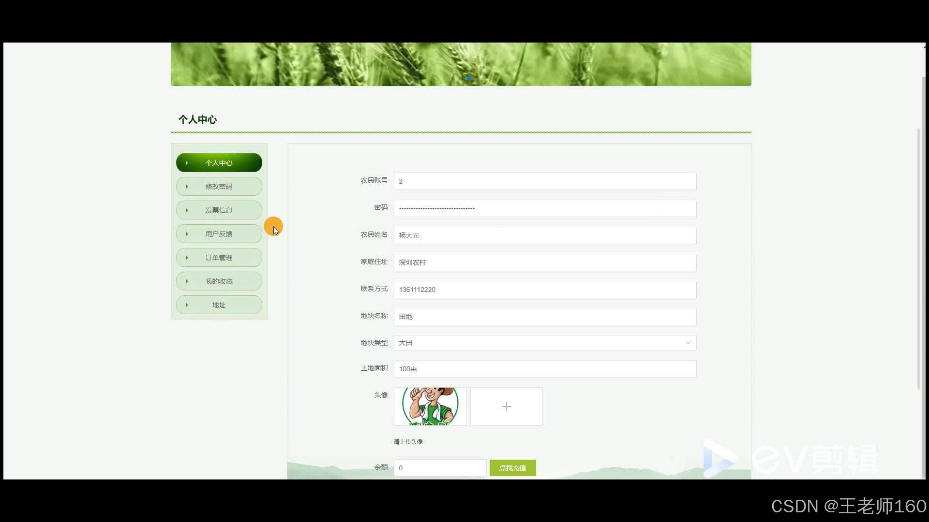The height and width of the screenshot is (522, 929).
Task: Click arrow icon beside 用户反馈
Action: [x=187, y=234]
